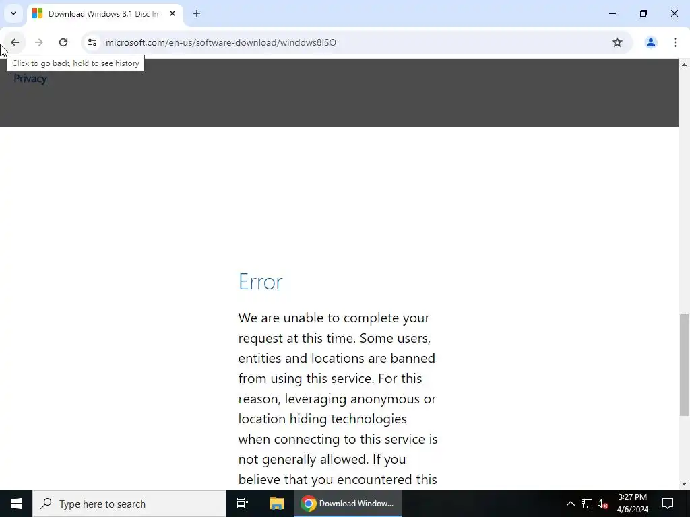Add a new tab with plus button
This screenshot has width=690, height=517.
coord(197,13)
